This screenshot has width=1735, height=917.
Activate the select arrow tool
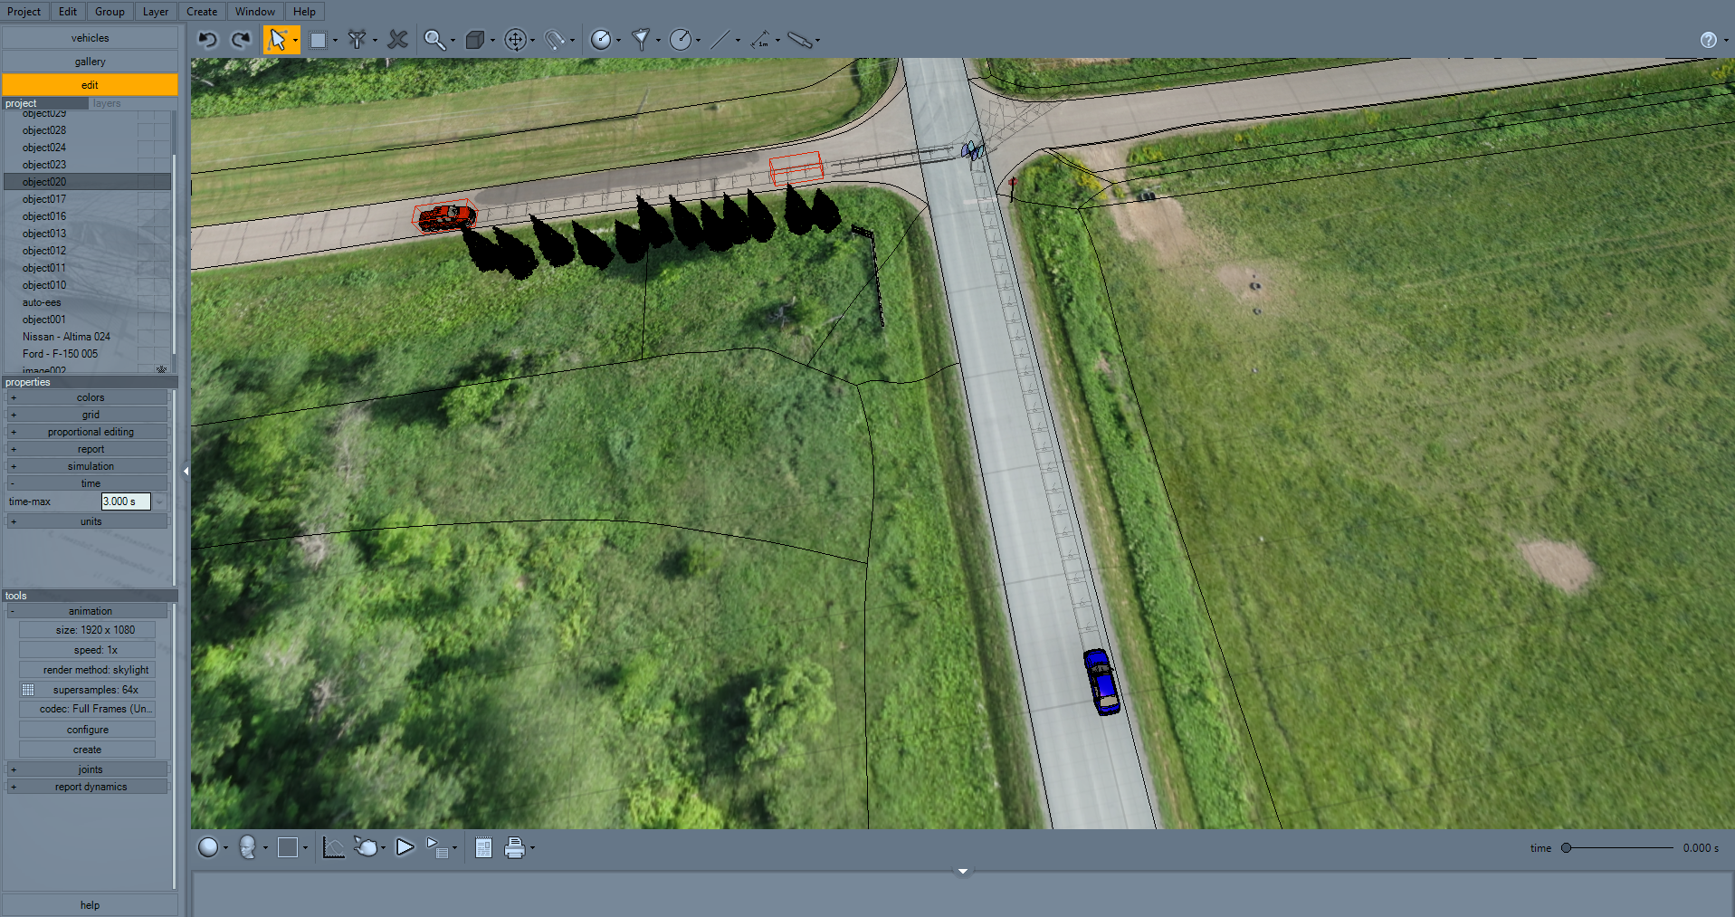[x=277, y=40]
